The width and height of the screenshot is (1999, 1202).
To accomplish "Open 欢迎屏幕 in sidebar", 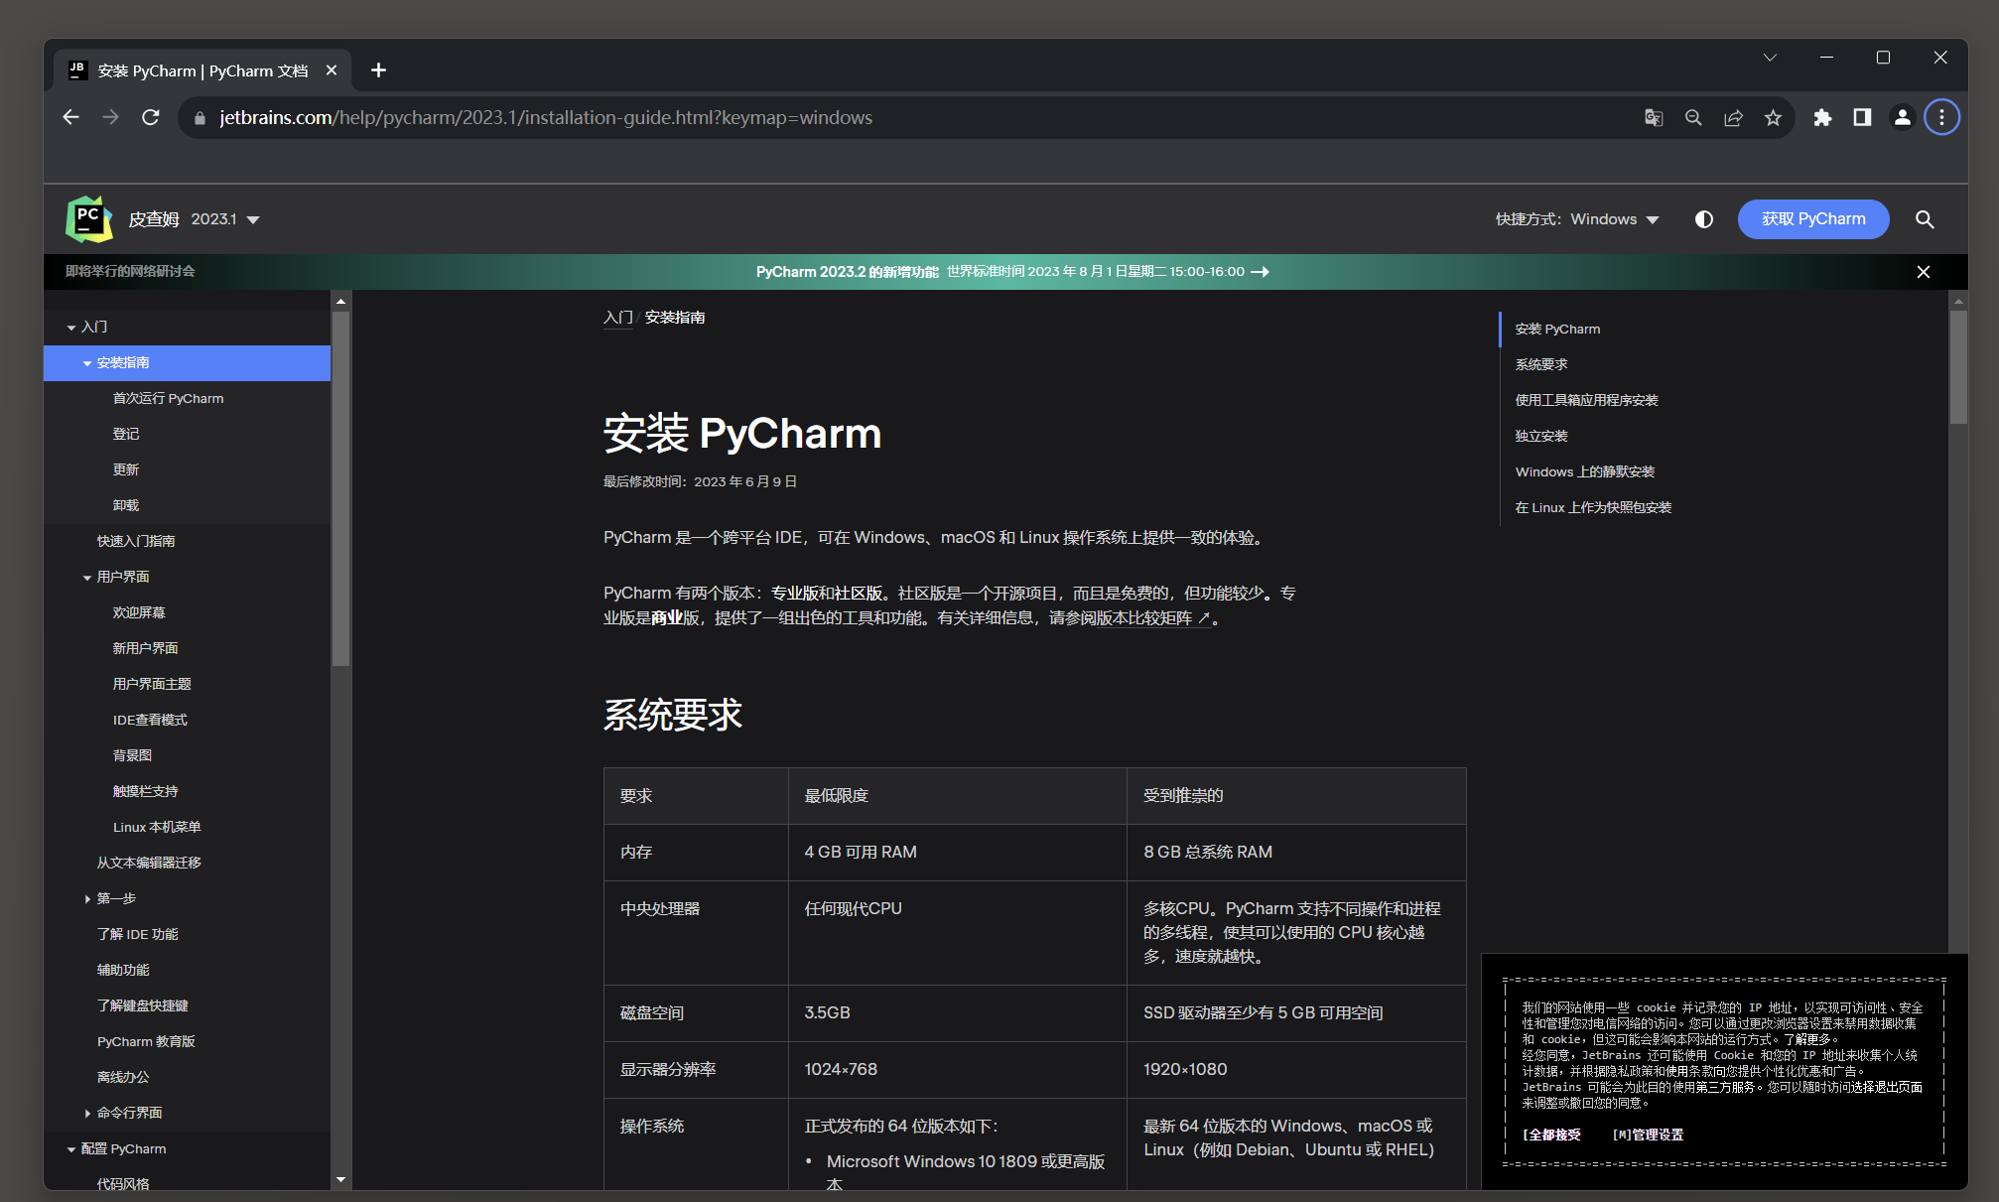I will (139, 612).
